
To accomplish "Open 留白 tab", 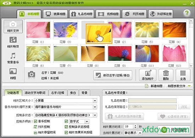I will pos(73,93).
